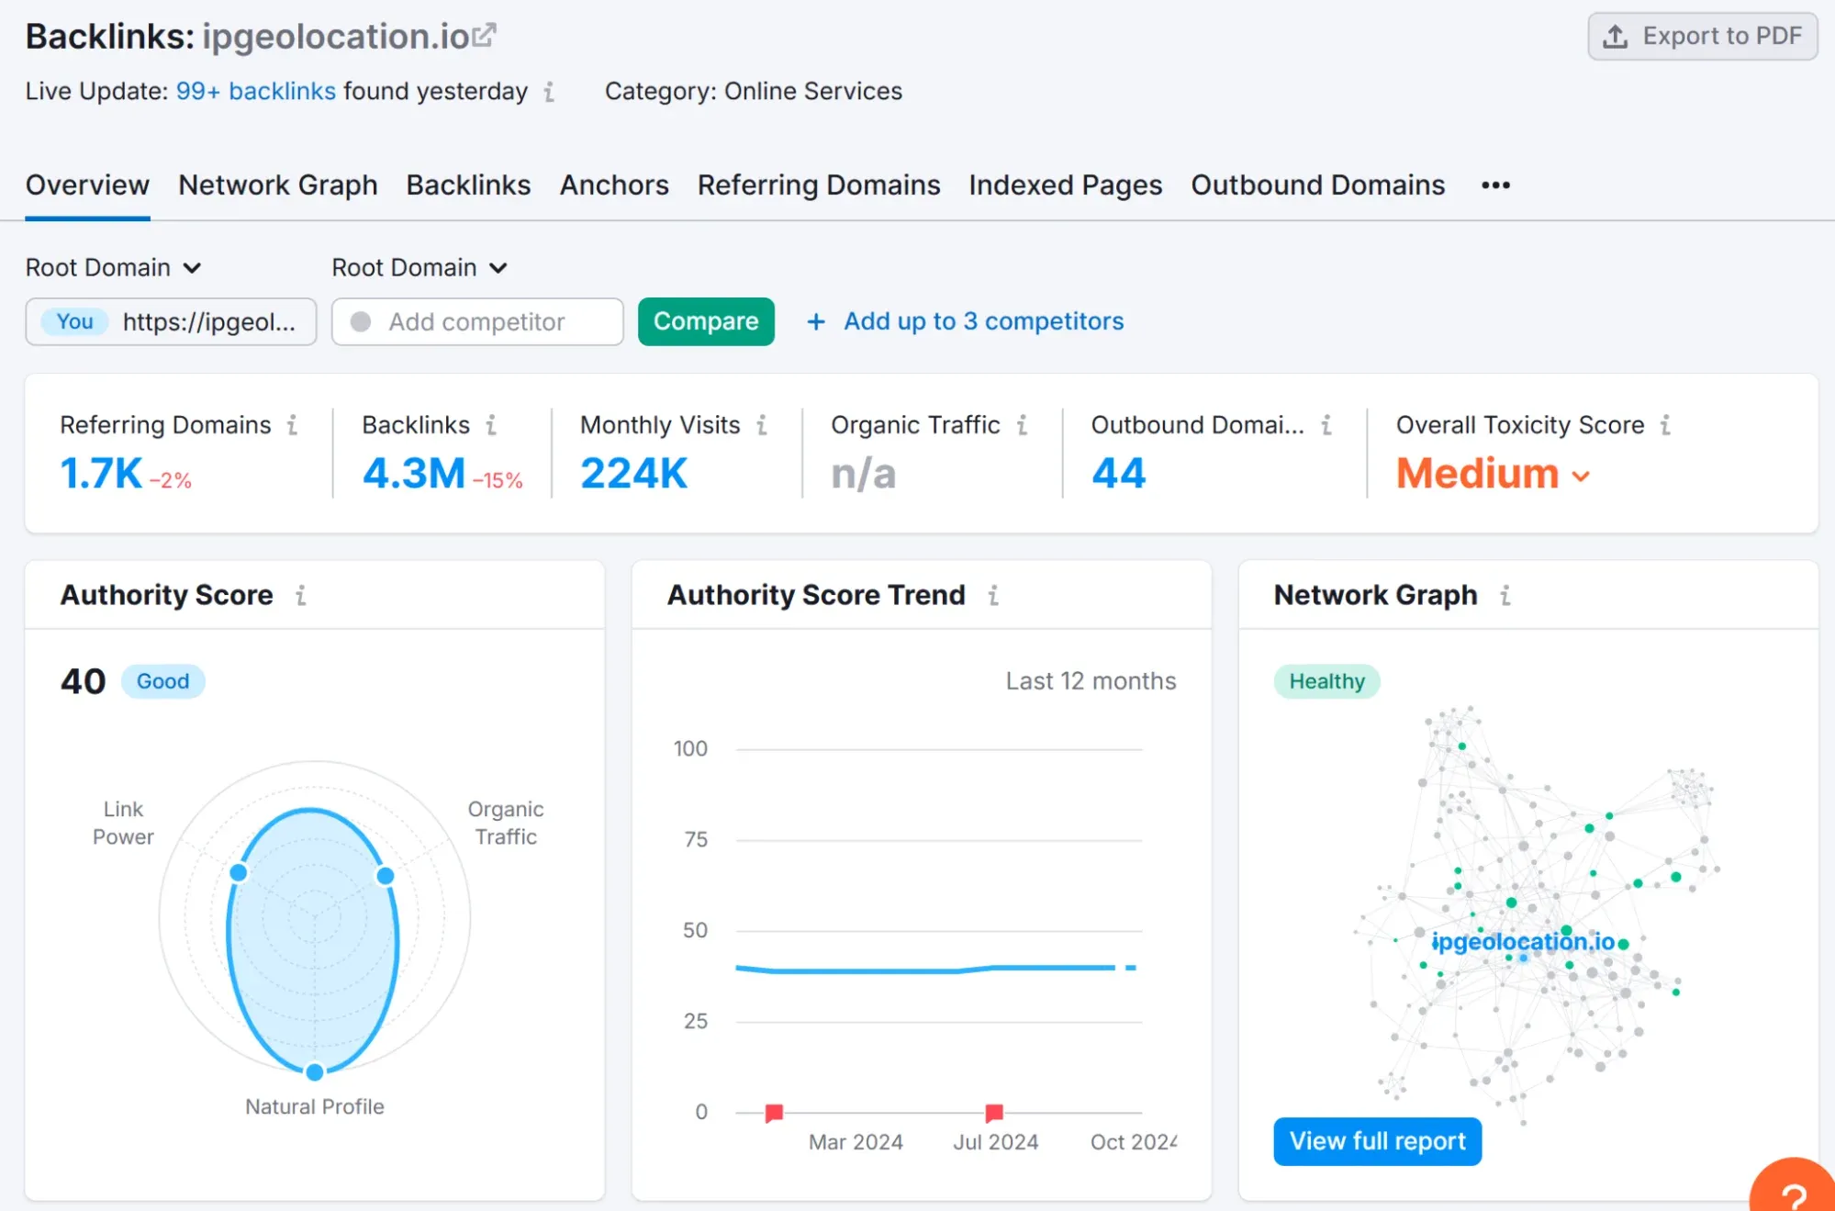
Task: Click the Natural Profile radar point
Action: [315, 1071]
